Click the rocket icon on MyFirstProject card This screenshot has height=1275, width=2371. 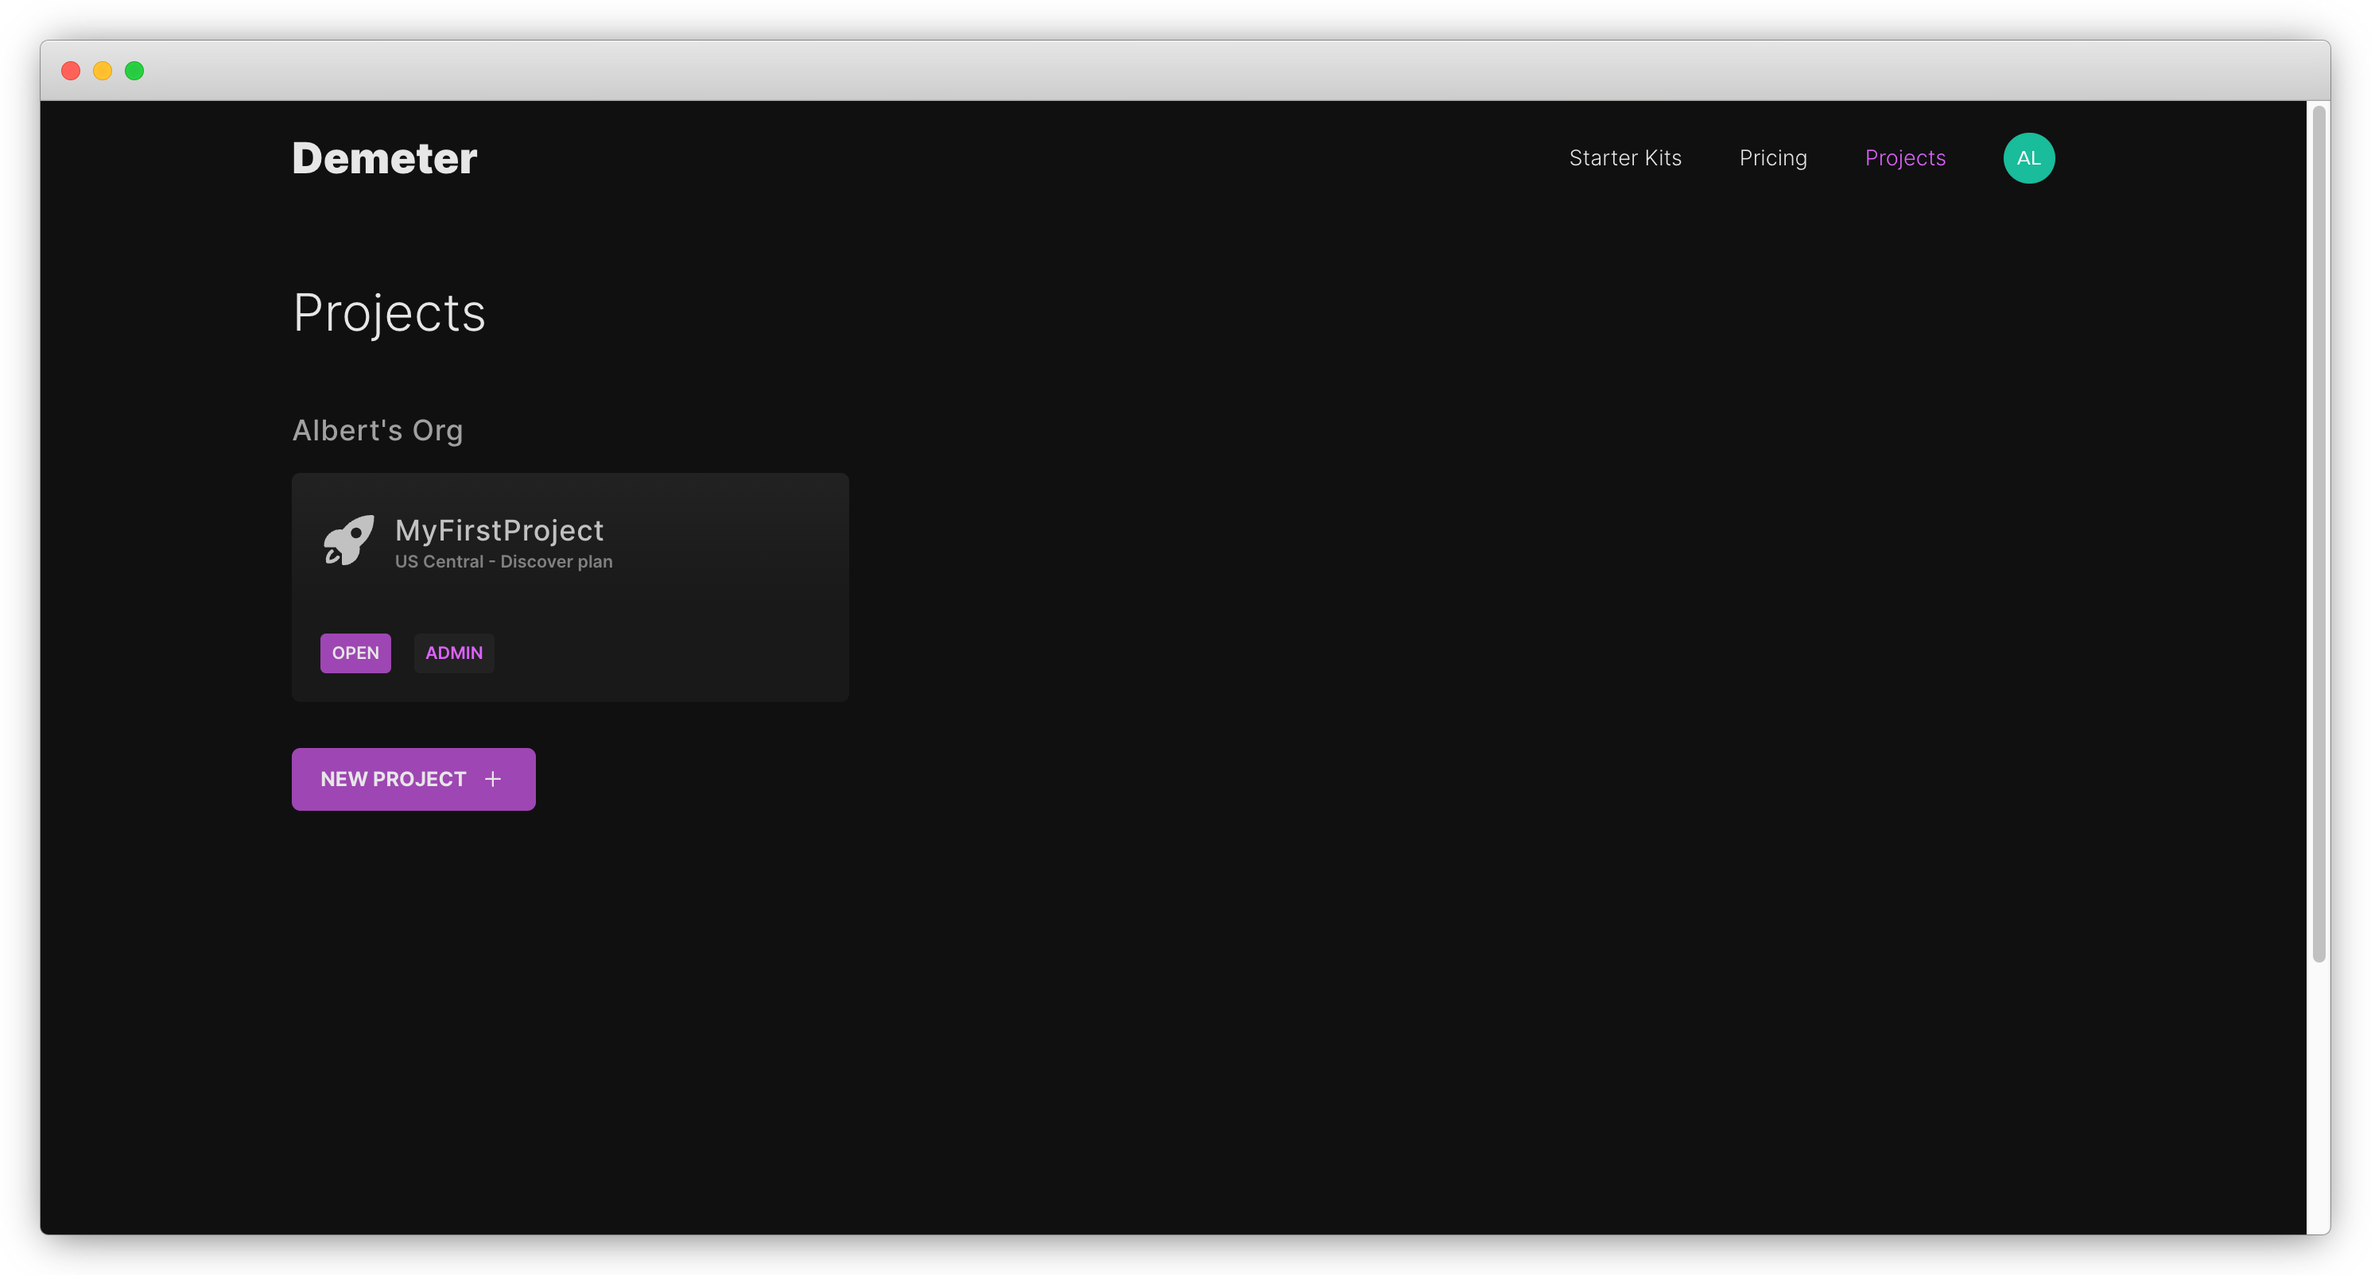tap(348, 540)
